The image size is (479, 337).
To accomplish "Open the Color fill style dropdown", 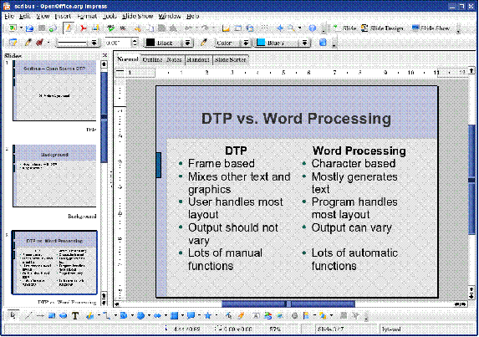I will click(246, 43).
